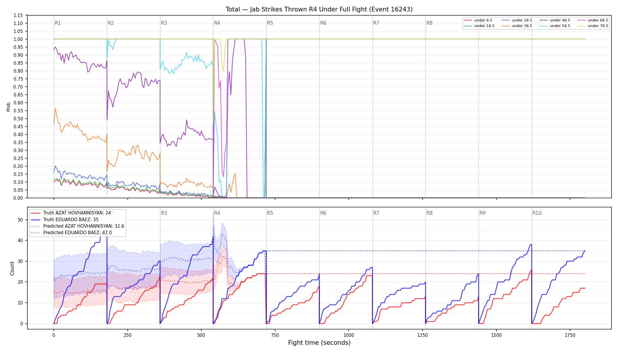Click the 0.00 tick on Prob axis
This screenshot has width=618, height=353.
(x=18, y=198)
